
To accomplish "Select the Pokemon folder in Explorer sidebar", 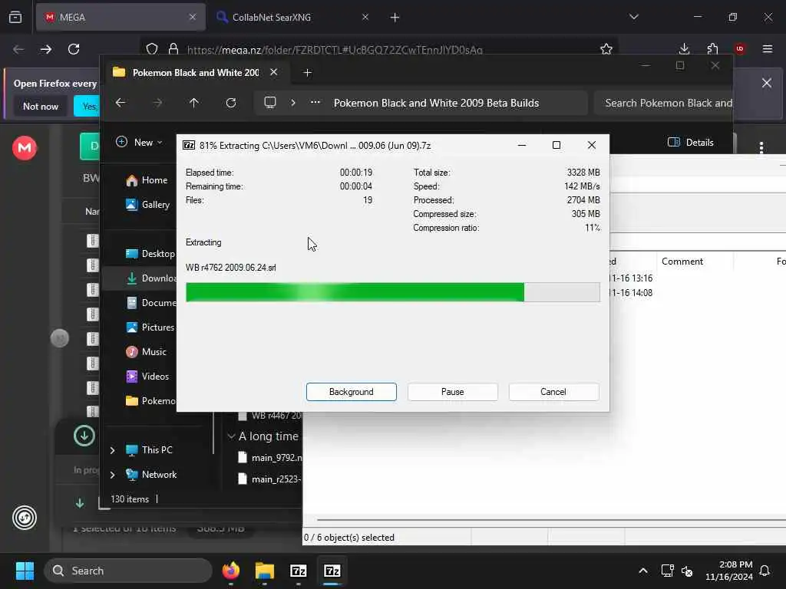I will point(150,400).
